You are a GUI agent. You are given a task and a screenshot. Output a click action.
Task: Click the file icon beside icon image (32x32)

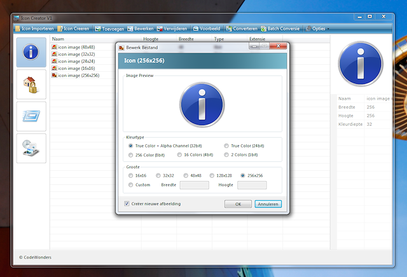pyautogui.click(x=54, y=54)
